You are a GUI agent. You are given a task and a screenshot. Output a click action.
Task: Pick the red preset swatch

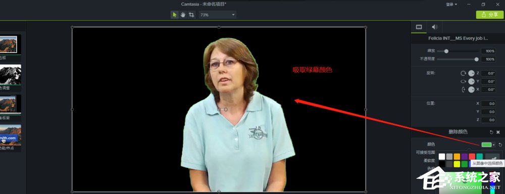point(472,156)
